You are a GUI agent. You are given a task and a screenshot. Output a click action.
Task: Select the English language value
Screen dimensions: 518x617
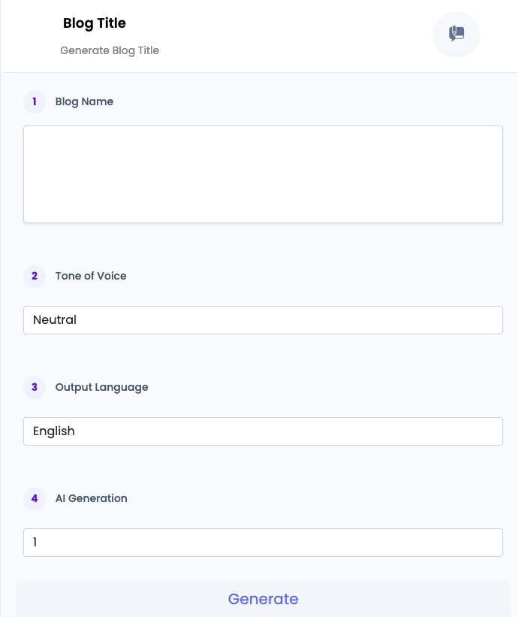54,431
